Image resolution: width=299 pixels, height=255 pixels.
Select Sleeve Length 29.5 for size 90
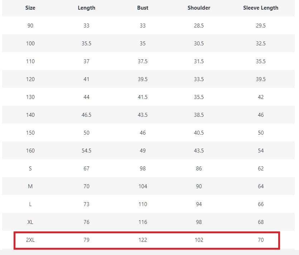click(x=260, y=26)
